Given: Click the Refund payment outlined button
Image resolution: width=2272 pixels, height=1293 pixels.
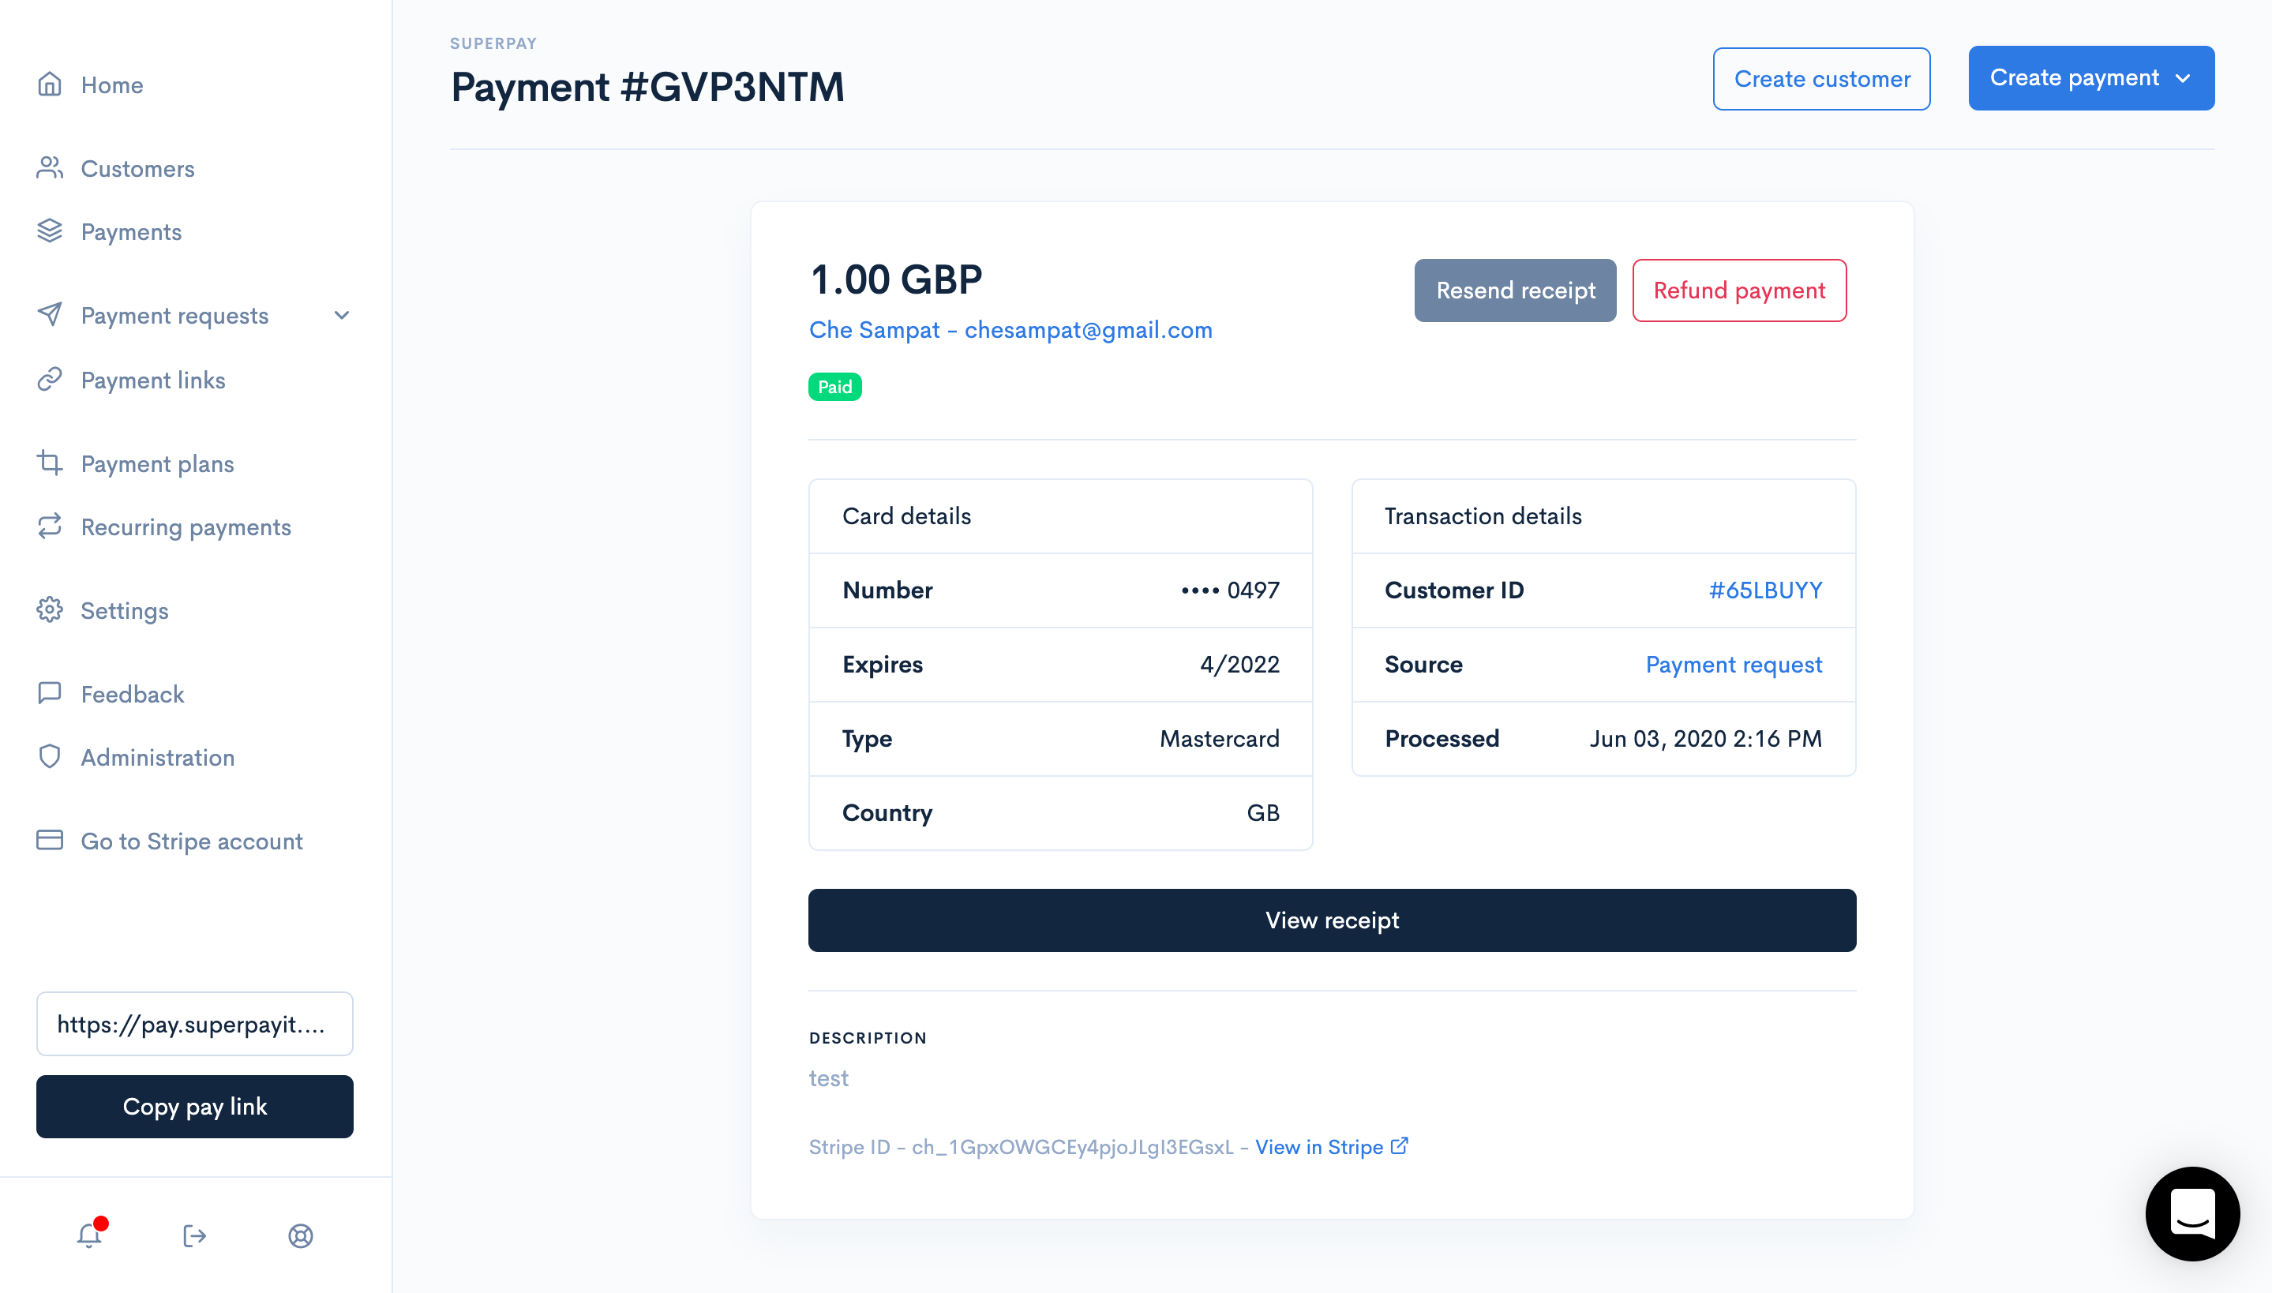Looking at the screenshot, I should 1739,290.
